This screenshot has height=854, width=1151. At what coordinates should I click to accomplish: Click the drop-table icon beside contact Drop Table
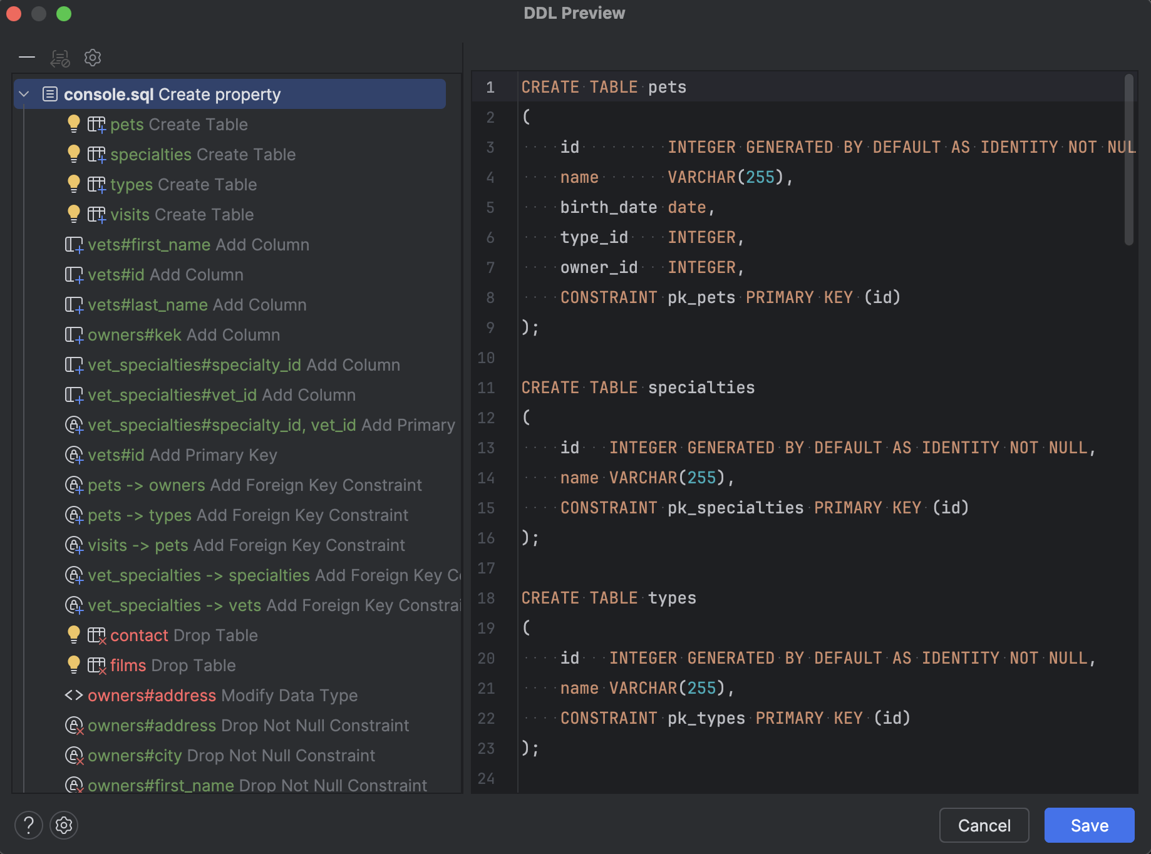pos(97,635)
